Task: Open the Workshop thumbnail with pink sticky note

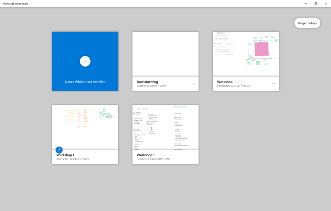Action: [x=246, y=54]
